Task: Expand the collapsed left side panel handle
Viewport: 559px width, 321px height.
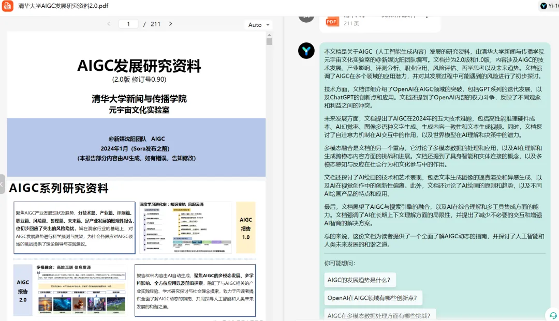Action: 2,184
